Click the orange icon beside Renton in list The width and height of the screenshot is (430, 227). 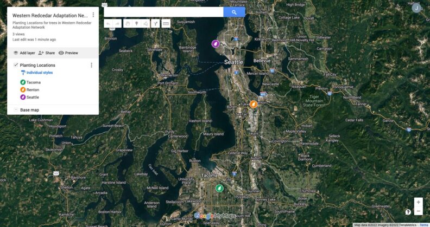[x=23, y=90]
